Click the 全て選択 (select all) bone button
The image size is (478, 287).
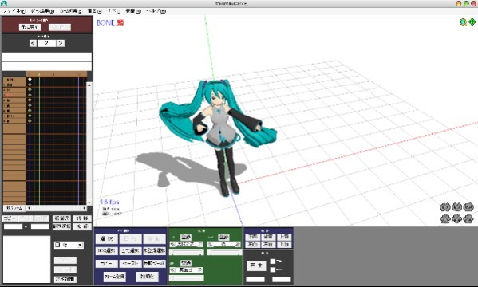click(131, 251)
